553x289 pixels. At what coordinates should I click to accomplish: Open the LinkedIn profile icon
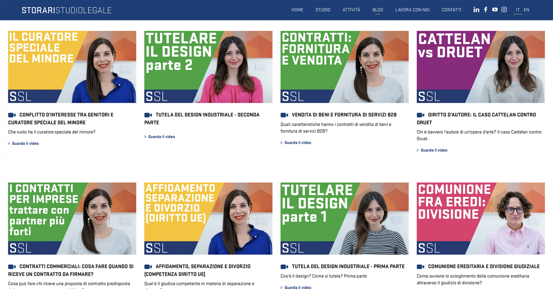[476, 10]
